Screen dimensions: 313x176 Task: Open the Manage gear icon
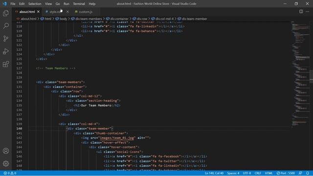tap(6, 164)
